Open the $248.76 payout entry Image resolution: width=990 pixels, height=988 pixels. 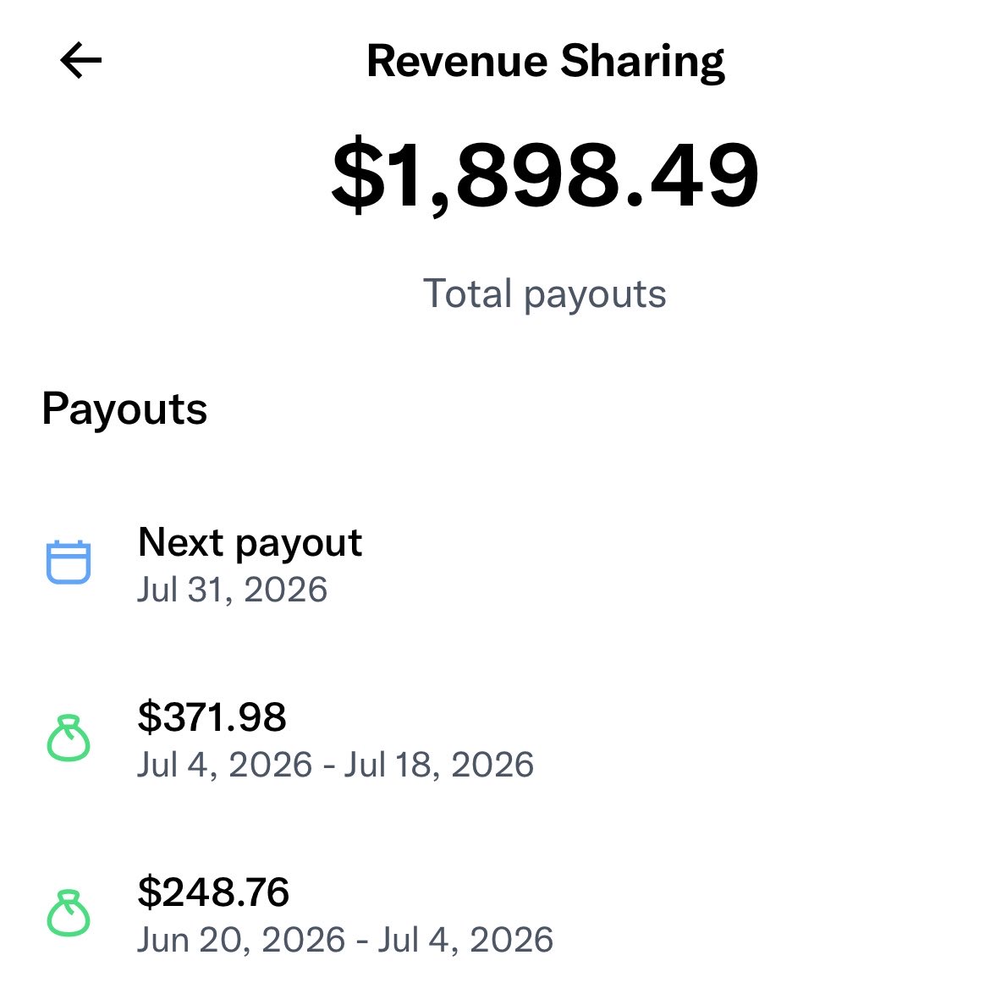(x=495, y=914)
